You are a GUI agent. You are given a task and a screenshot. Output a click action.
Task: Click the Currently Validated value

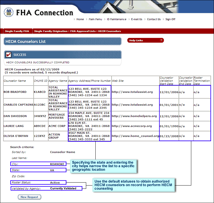[63, 188]
